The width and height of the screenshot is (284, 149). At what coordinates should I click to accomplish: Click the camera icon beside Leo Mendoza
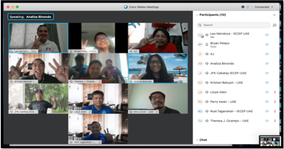(x=267, y=35)
